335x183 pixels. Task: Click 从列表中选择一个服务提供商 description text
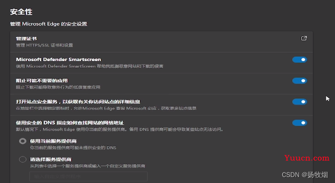tap(88, 166)
